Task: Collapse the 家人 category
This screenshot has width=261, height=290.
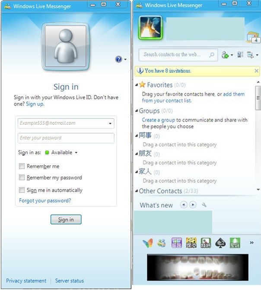Action: click(137, 172)
